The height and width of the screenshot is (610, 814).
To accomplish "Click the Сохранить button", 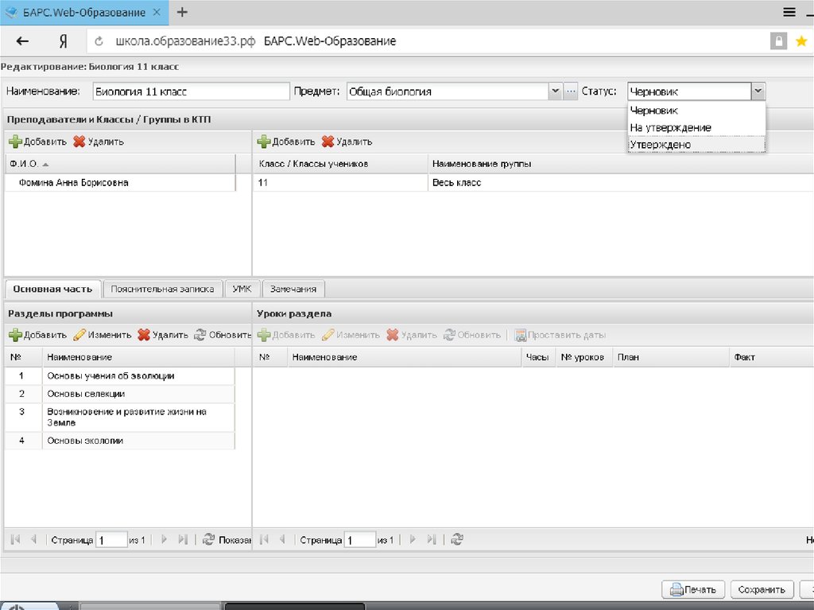I will coord(762,589).
